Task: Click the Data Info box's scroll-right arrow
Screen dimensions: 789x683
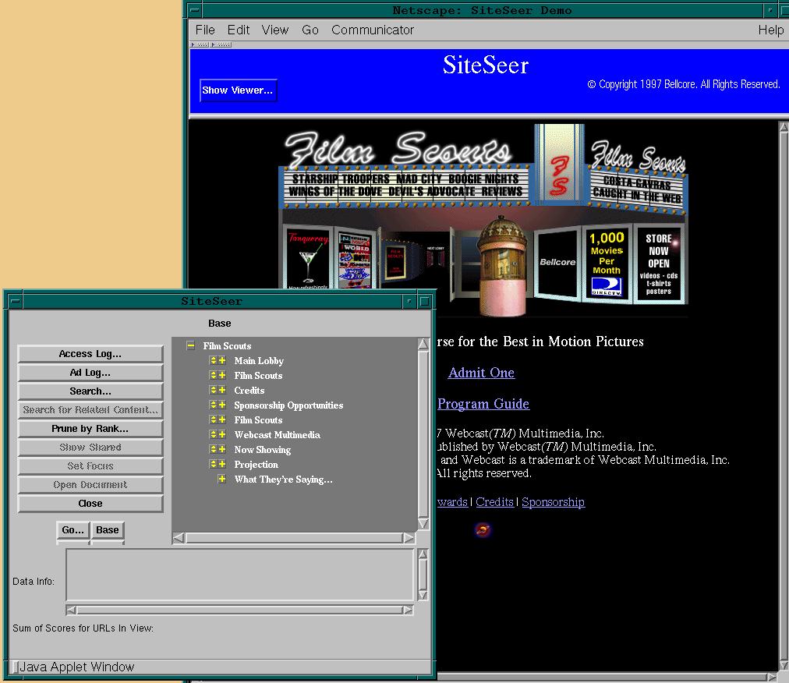Action: pos(408,610)
